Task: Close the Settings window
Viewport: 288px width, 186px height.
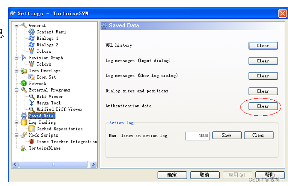Action: pos(282,14)
